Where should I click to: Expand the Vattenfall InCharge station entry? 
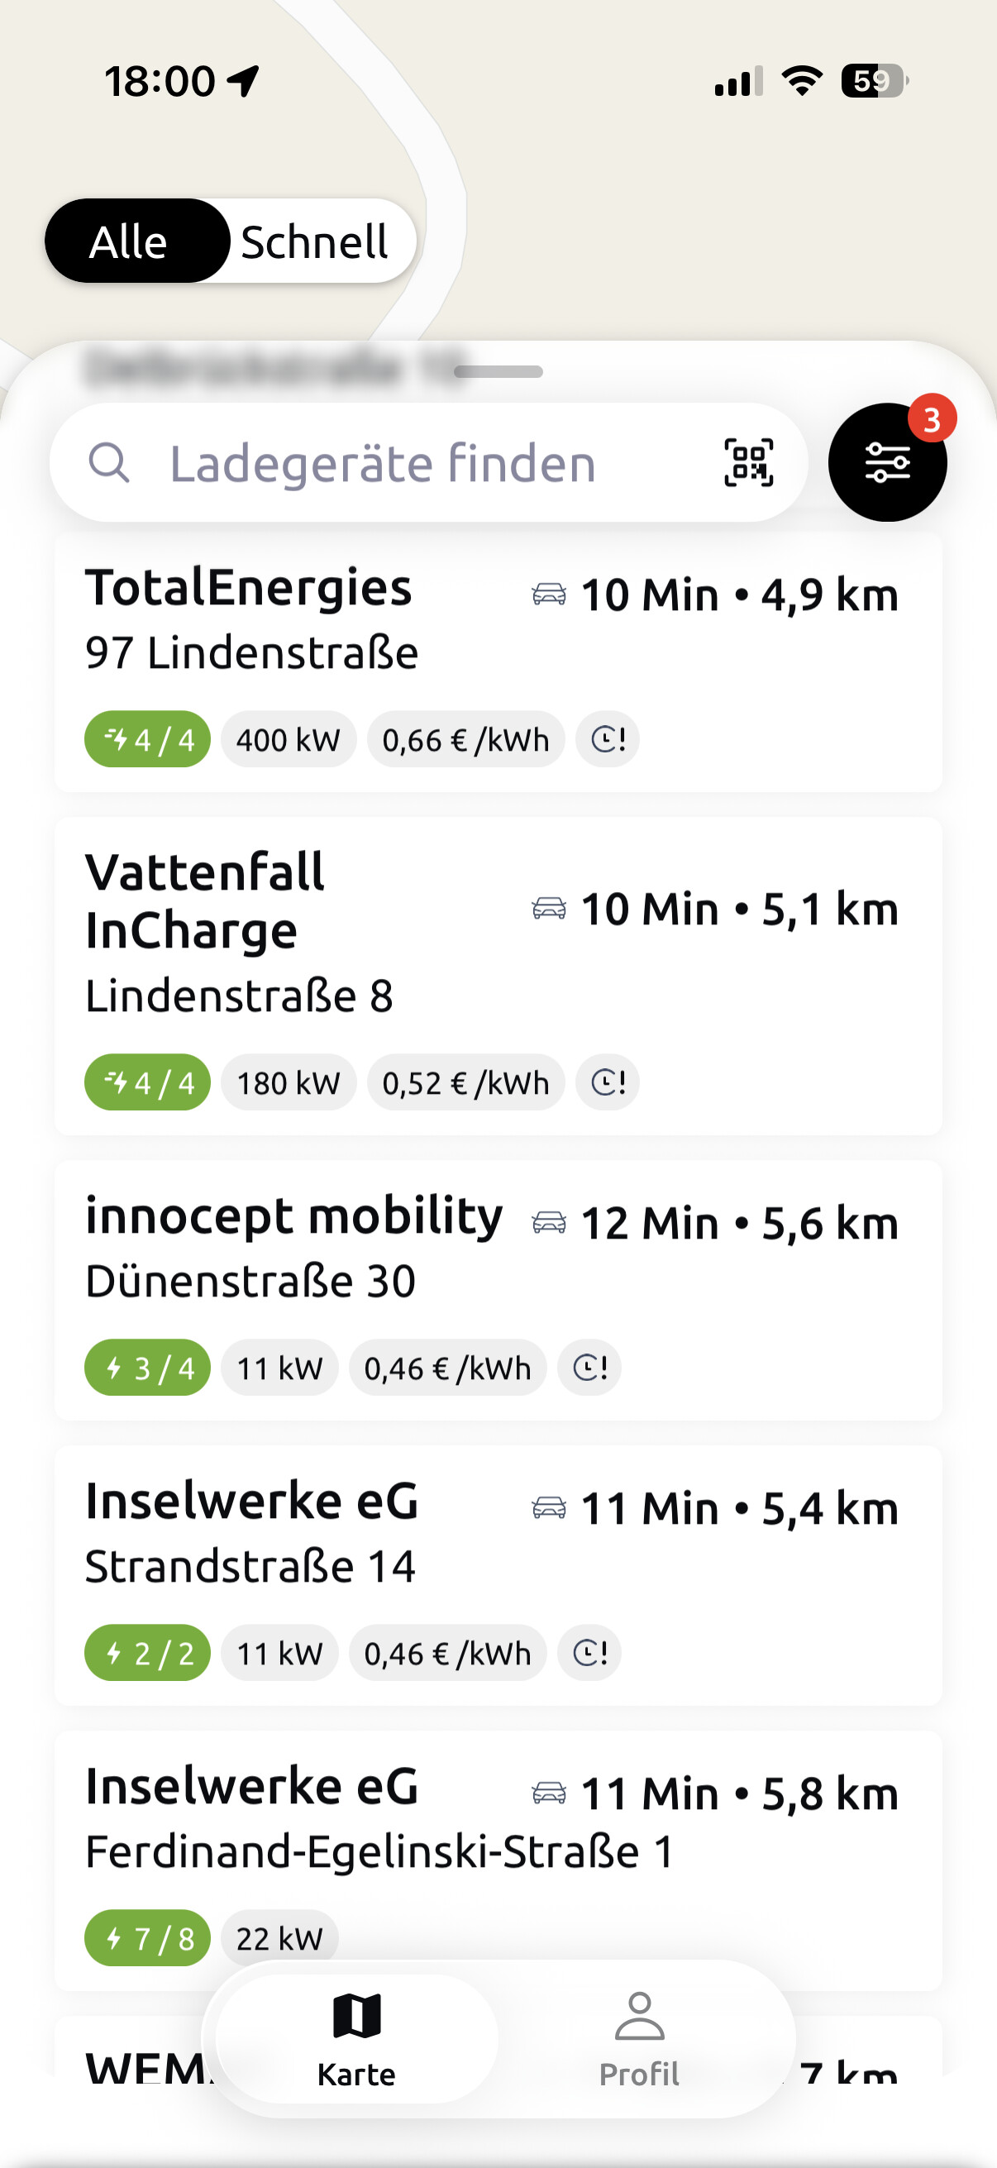[498, 977]
